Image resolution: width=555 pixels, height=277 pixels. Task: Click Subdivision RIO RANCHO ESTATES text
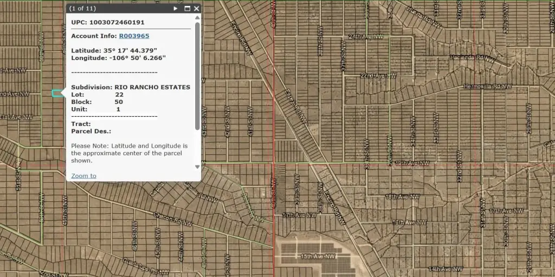(131, 87)
